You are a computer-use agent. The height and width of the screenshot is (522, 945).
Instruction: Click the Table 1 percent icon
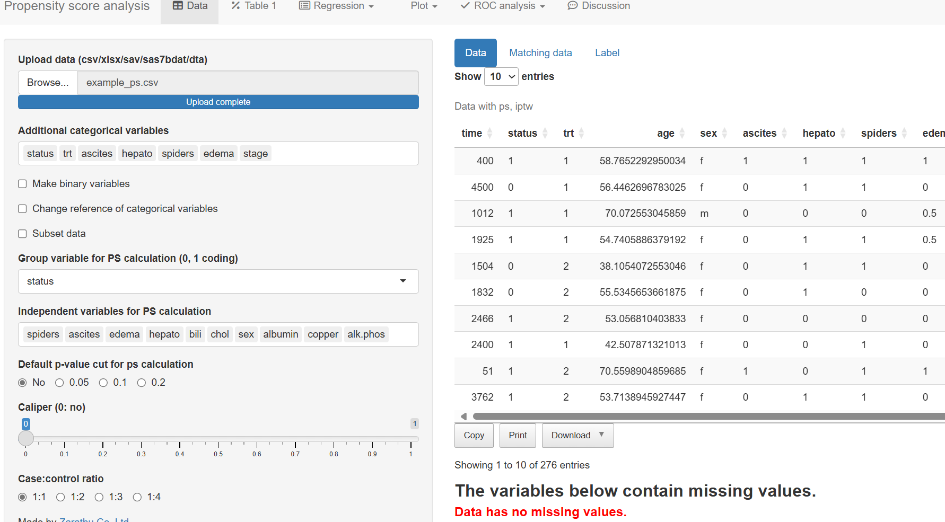pos(236,6)
